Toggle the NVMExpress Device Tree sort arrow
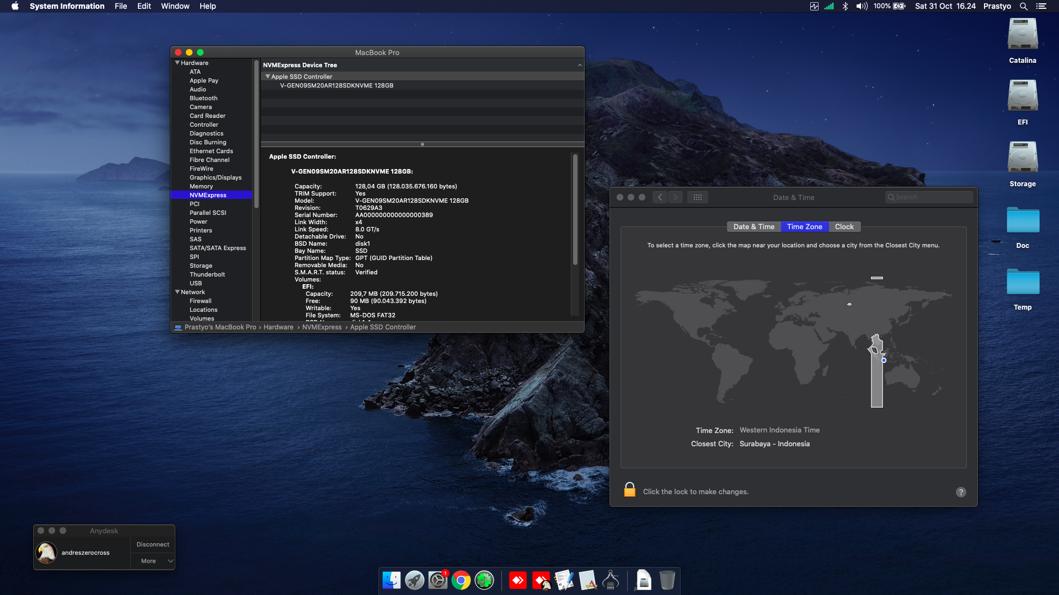This screenshot has height=595, width=1059. click(580, 65)
